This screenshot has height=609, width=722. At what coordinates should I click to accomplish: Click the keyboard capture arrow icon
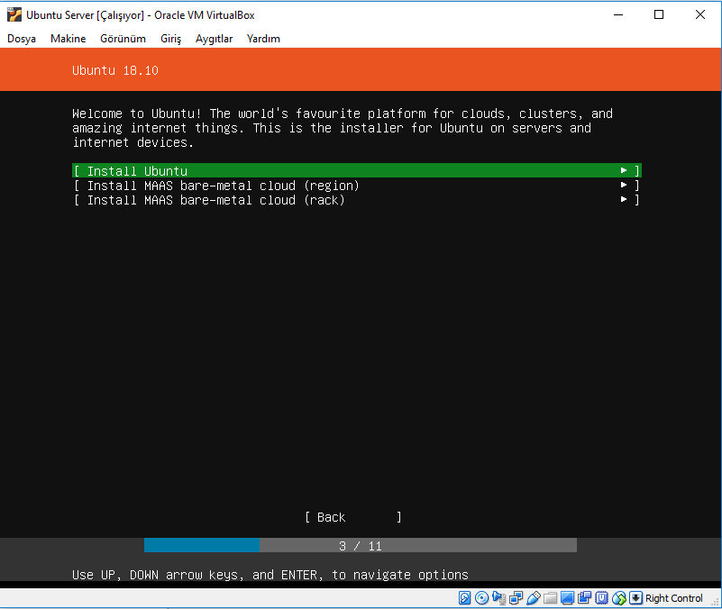[635, 598]
